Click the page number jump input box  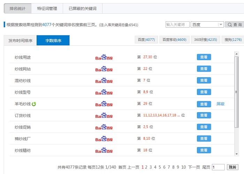[218, 167]
